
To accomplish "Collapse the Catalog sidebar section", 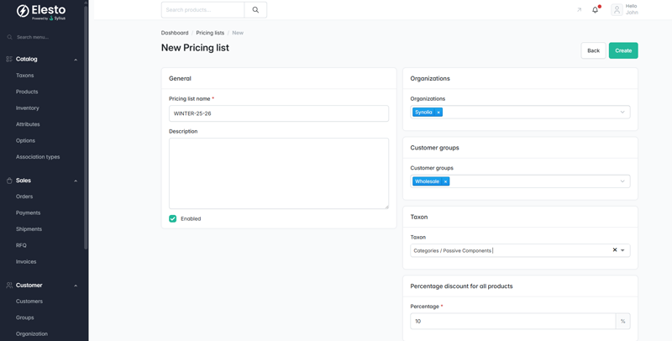I will 76,60.
